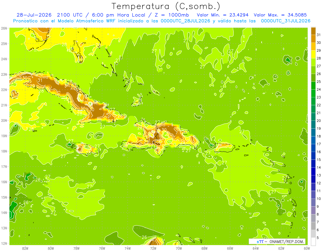Pick the dark blue legend band between 12 and 13
This screenshot has width=326, height=252.
(x=314, y=179)
